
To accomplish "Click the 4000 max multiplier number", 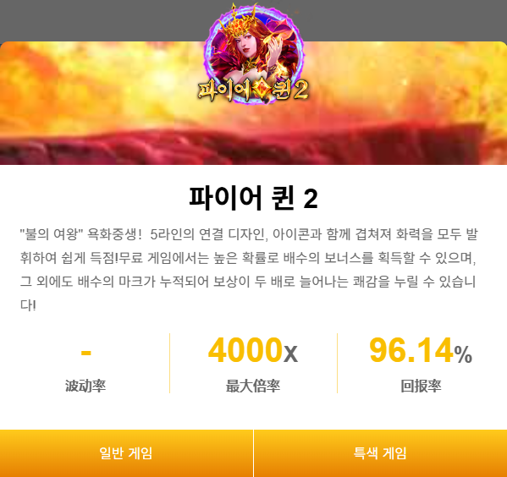I will [x=245, y=350].
